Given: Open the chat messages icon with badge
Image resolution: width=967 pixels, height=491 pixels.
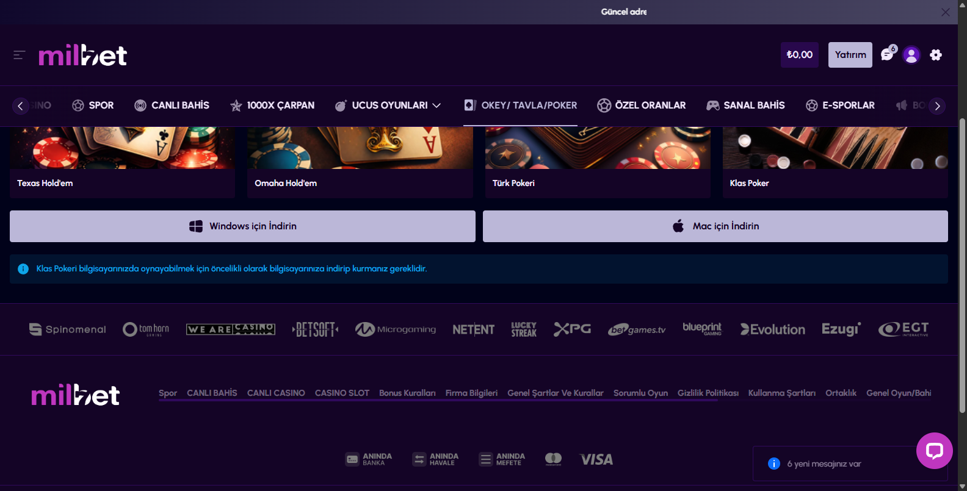Looking at the screenshot, I should (x=888, y=54).
